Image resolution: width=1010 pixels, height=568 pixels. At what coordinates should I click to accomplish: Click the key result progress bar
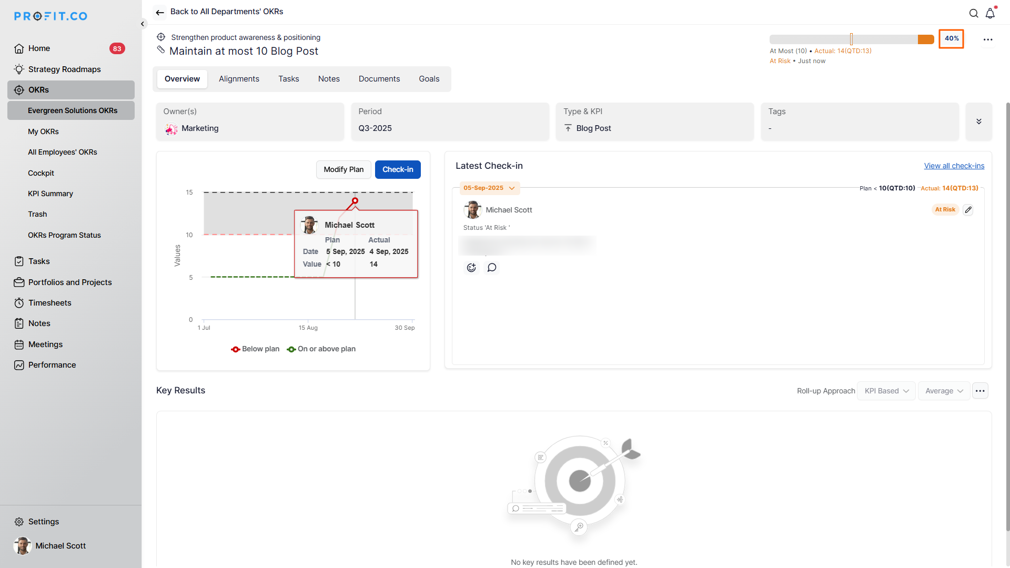(851, 39)
